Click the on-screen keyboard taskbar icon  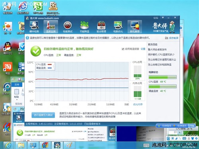coord(146,145)
